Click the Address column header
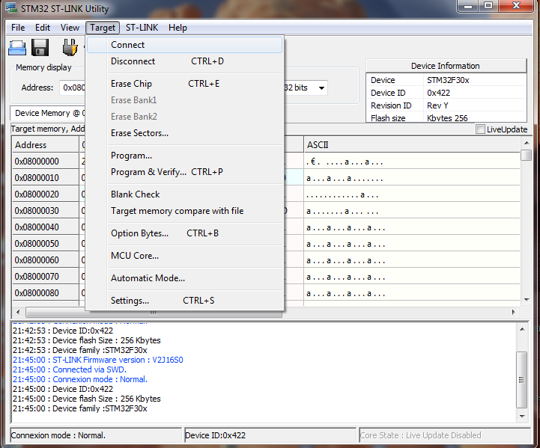Screen dimensions: 540x448 46,145
